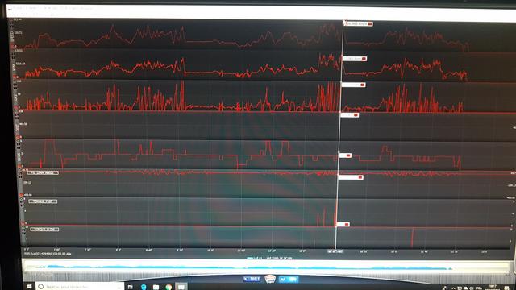Launch Google Chrome from the taskbar
This screenshot has height=290, width=516.
pyautogui.click(x=169, y=287)
